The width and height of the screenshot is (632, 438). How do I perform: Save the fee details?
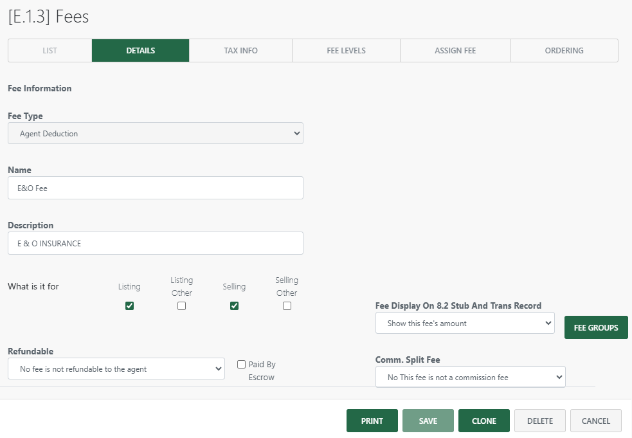[428, 420]
